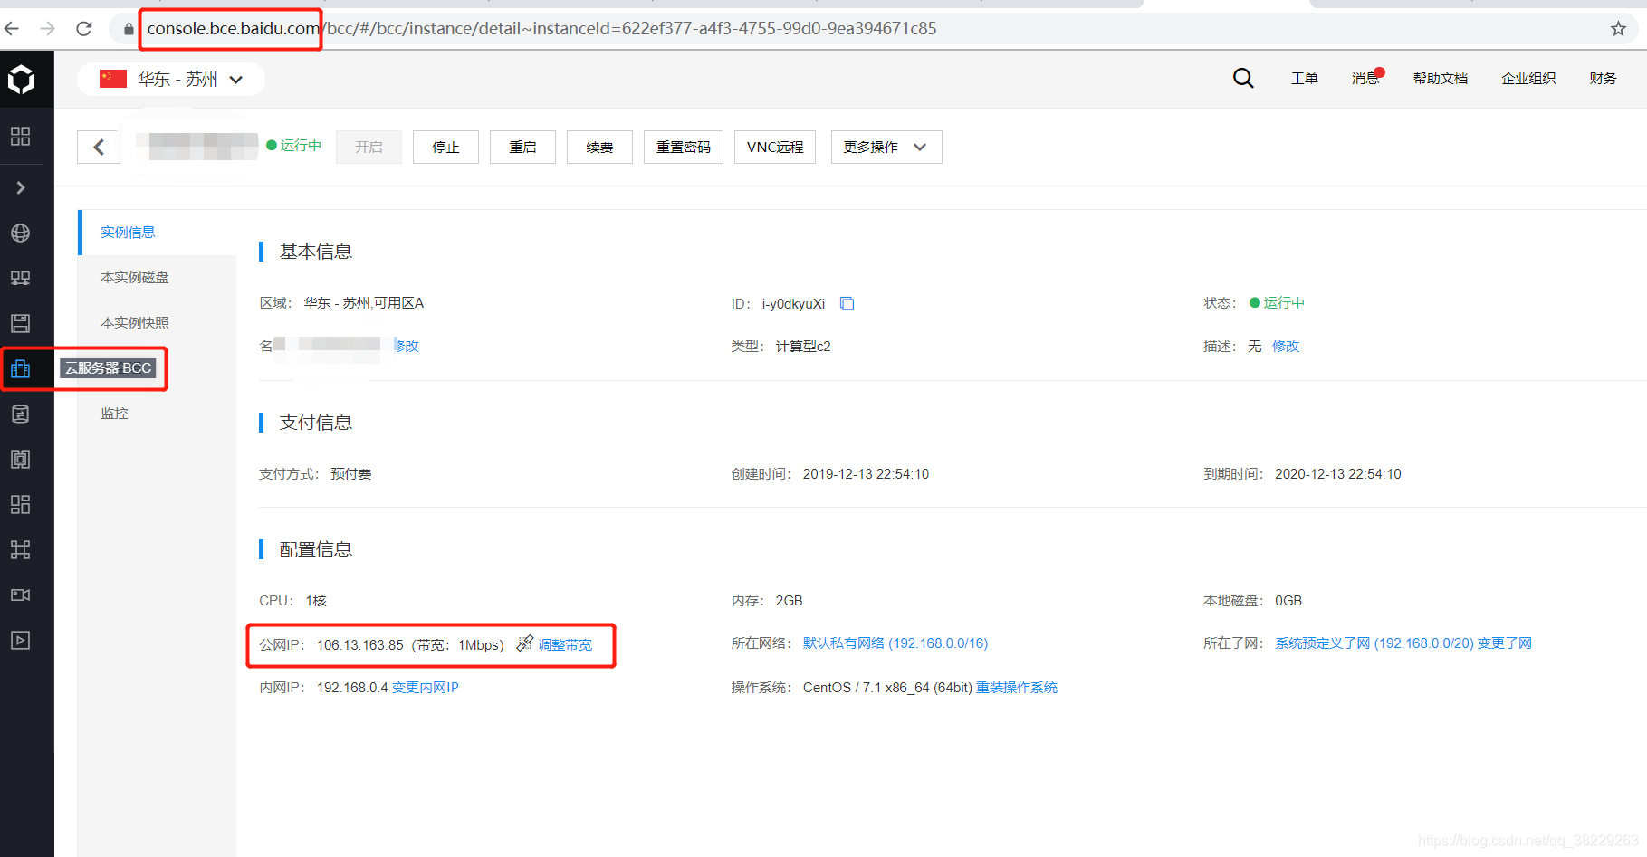Image resolution: width=1647 pixels, height=857 pixels.
Task: Click the search magnifier icon in header
Action: (1243, 78)
